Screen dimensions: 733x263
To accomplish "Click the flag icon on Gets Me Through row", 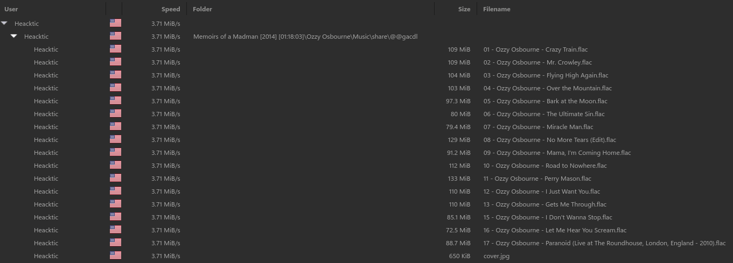I will [x=115, y=204].
